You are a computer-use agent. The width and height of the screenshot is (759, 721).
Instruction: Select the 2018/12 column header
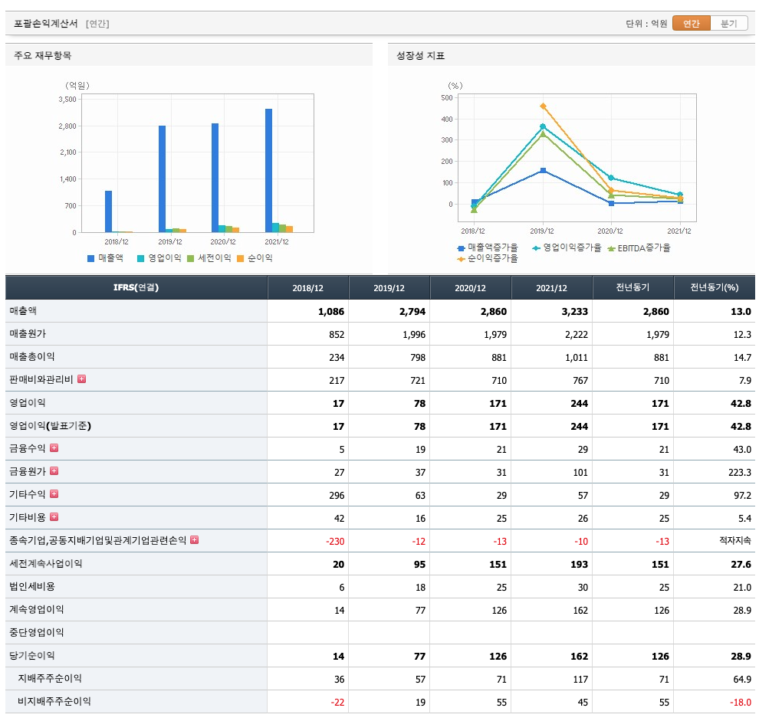pos(308,287)
